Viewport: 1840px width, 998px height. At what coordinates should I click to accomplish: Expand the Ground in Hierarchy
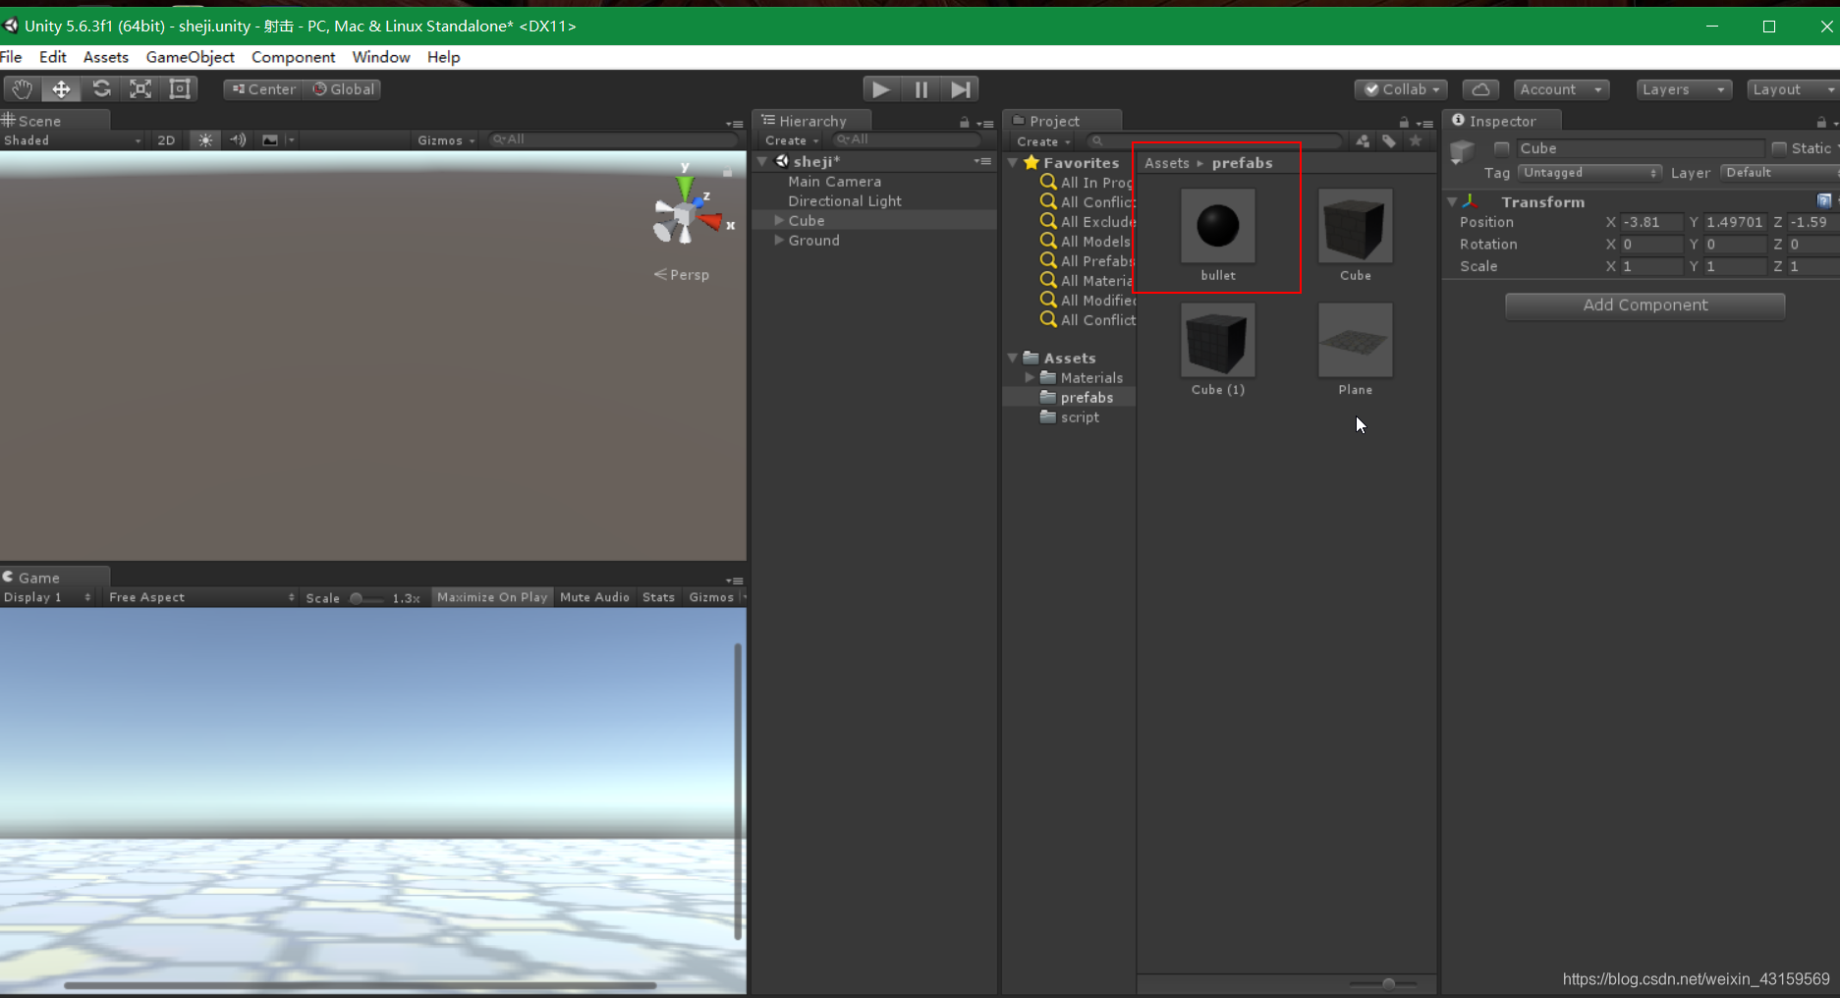pos(779,241)
